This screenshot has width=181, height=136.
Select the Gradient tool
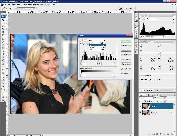click(3, 54)
